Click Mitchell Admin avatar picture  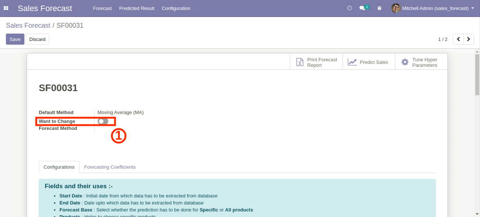pos(396,8)
